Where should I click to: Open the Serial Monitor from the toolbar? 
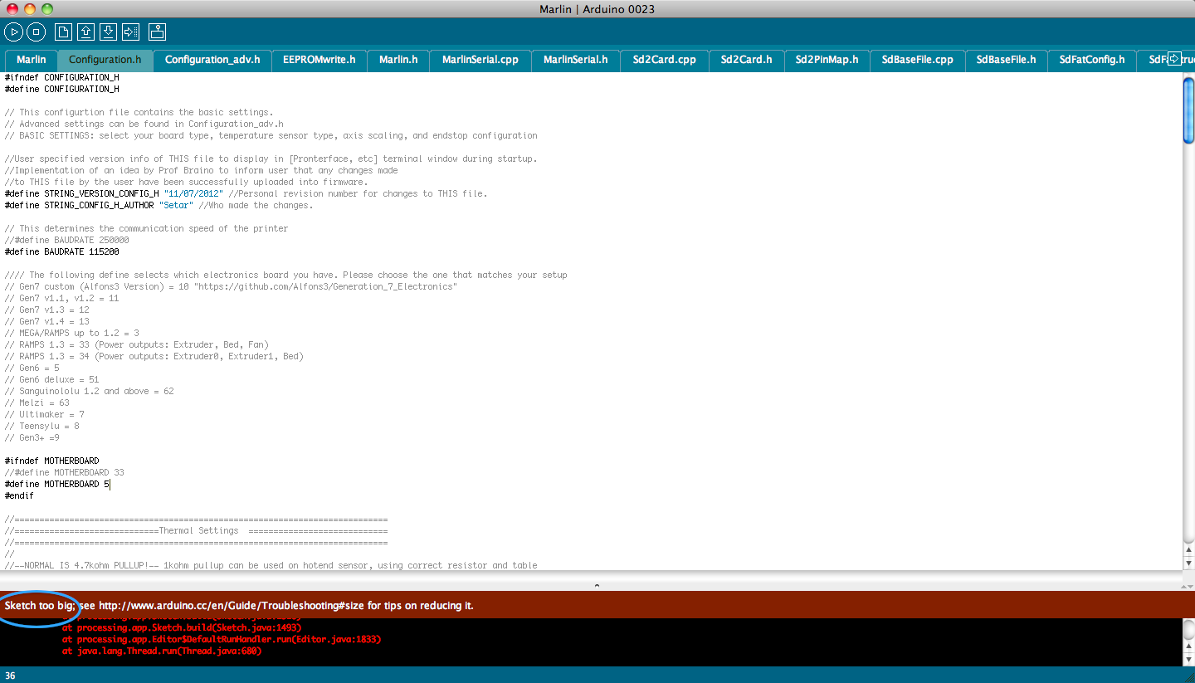(x=157, y=32)
